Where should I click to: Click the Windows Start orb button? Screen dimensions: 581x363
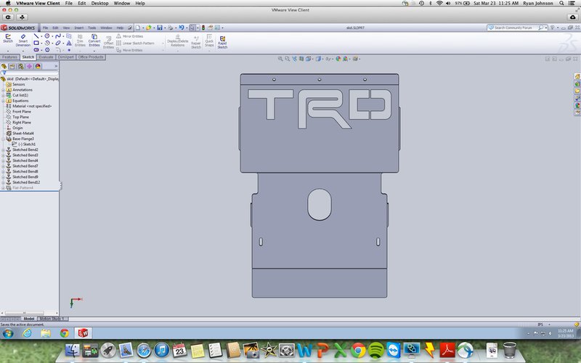(x=8, y=333)
